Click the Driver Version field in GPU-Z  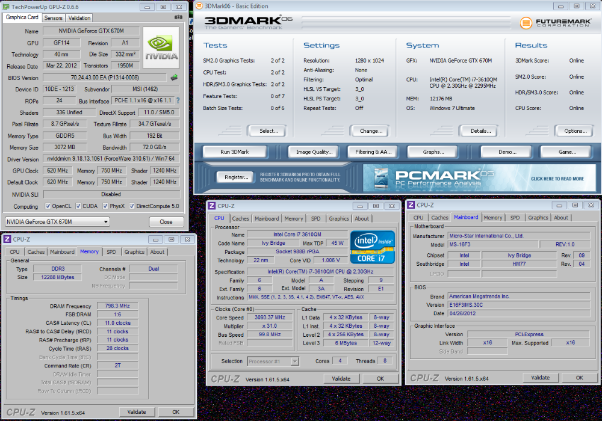(111, 158)
